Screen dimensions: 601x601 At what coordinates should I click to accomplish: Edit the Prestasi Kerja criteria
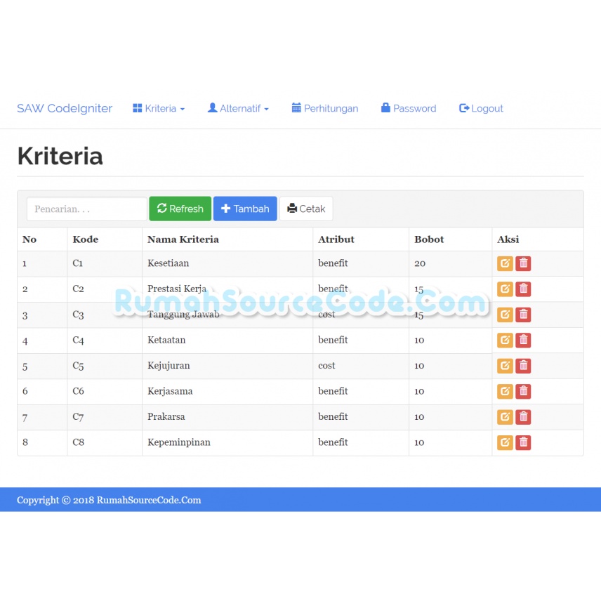[x=505, y=289]
